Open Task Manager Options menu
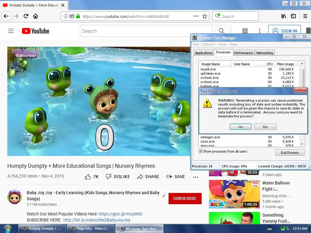 [208, 44]
